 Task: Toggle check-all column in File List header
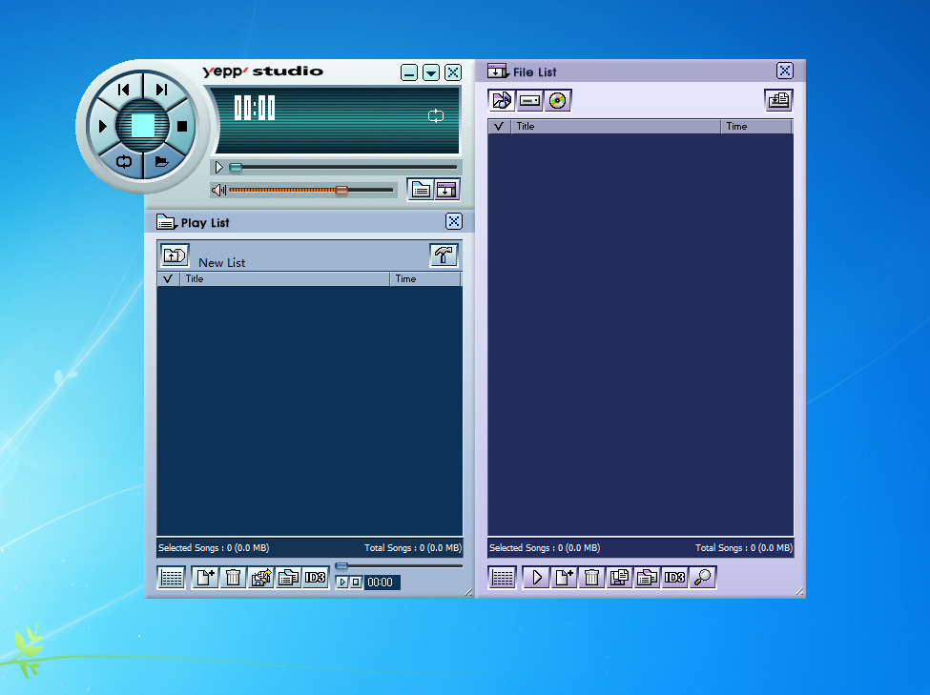pyautogui.click(x=500, y=126)
